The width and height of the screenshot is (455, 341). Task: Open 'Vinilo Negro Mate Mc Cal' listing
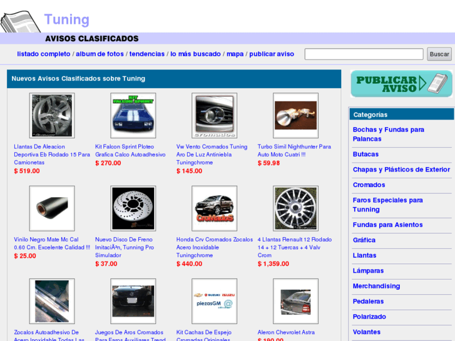pyautogui.click(x=52, y=243)
